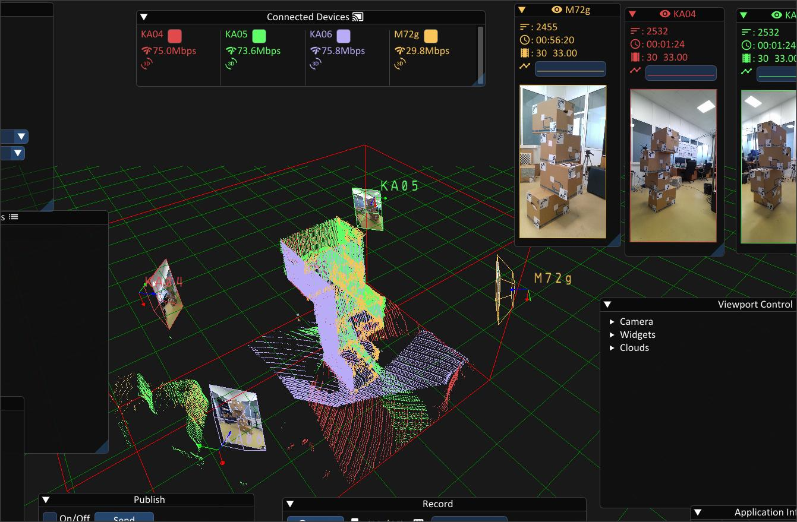Viewport: 797px width, 522px height.
Task: Click the 3D rotate icon under KA04
Action: (147, 64)
